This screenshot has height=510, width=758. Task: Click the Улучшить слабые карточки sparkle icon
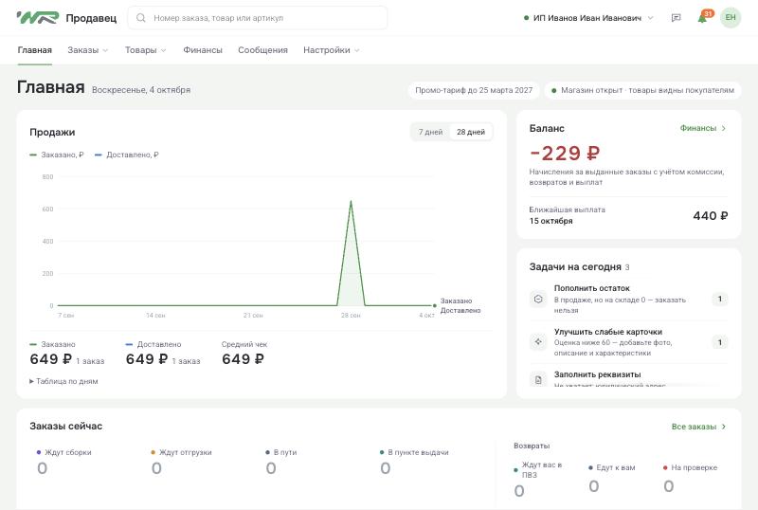pos(538,342)
